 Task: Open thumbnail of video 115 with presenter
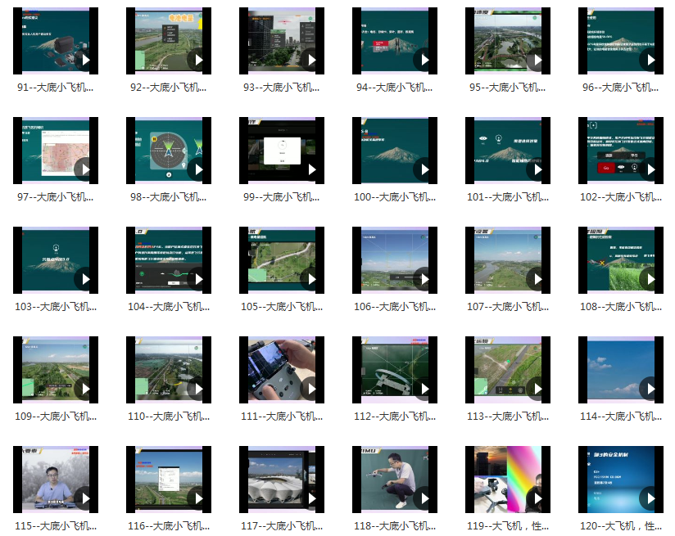click(48, 479)
